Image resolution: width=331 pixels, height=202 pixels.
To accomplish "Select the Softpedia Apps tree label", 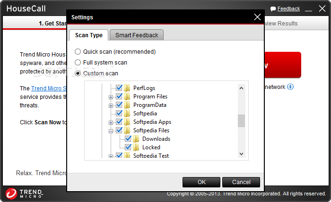I will pos(152,122).
